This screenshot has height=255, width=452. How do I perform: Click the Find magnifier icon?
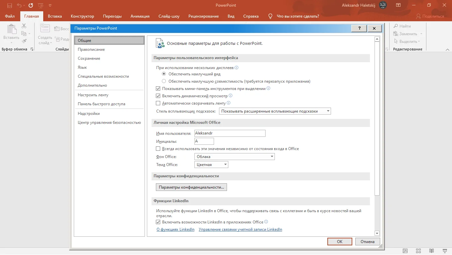pyautogui.click(x=396, y=26)
